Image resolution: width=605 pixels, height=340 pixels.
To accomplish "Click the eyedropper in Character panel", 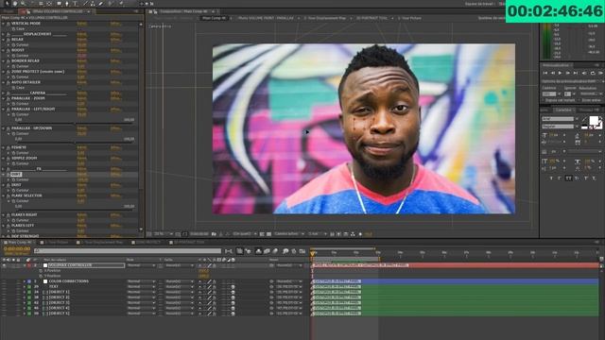I will pyautogui.click(x=584, y=119).
